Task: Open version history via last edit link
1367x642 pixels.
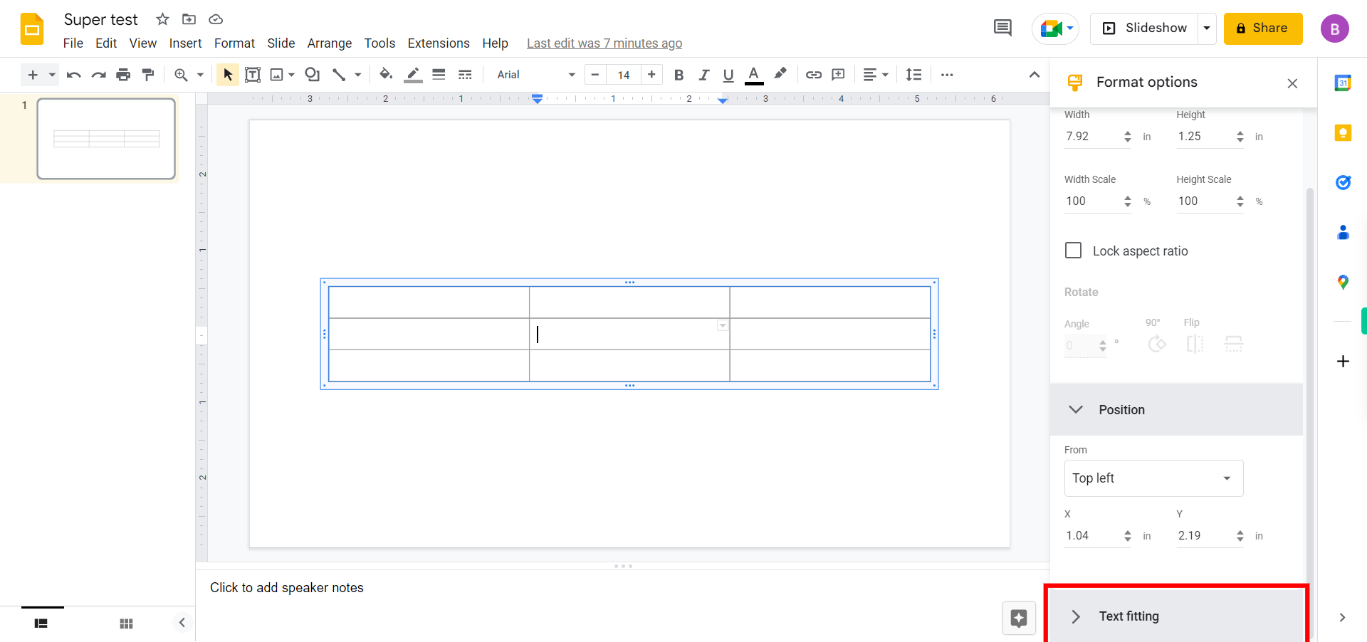Action: [604, 43]
